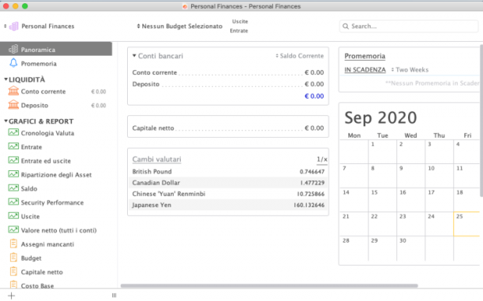
Task: Open Nessun Budget Selezionato dropdown
Action: click(180, 26)
